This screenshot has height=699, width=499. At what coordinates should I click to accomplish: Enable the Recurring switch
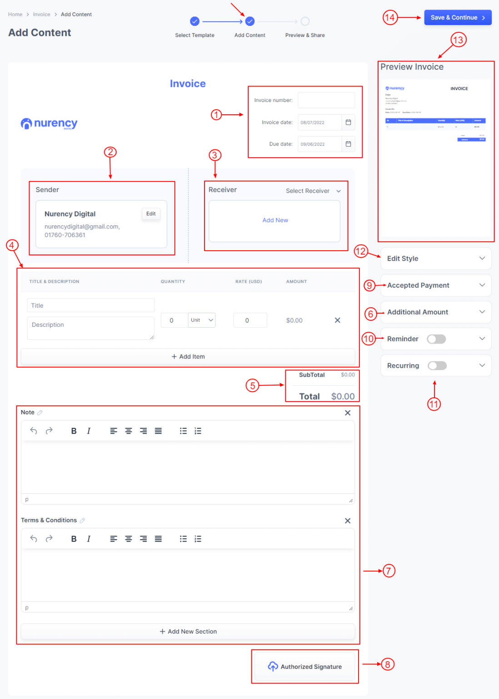tap(437, 366)
